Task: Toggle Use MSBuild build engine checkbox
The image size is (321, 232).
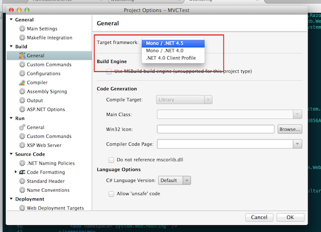Action: 109,72
